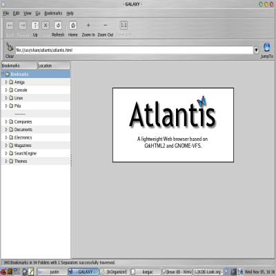276x276 pixels.
Task: Switch to KDE-Look.org taskbar window
Action: [x=208, y=272]
